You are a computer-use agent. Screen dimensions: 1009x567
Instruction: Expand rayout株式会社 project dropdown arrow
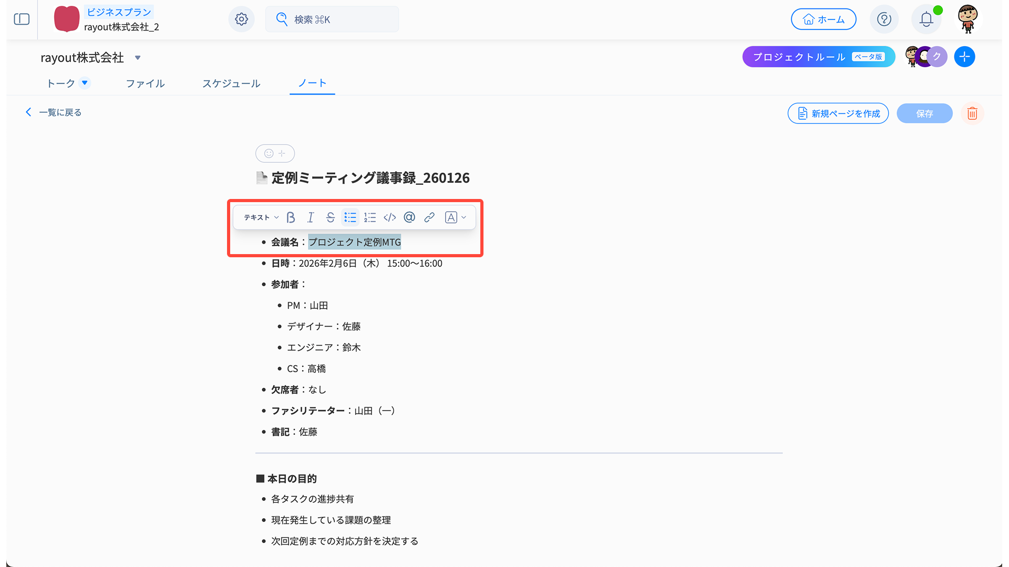coord(138,58)
